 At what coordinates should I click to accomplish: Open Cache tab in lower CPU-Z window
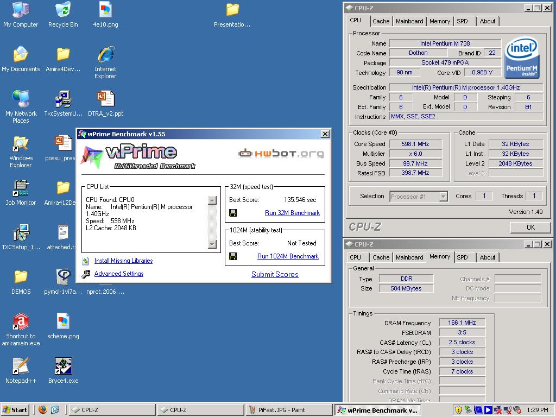click(x=381, y=257)
